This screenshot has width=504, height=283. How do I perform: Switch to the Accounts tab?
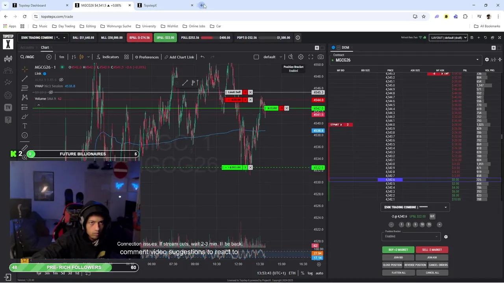tap(27, 48)
